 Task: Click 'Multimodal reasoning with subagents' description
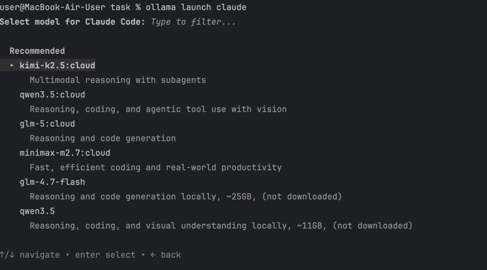tap(118, 80)
